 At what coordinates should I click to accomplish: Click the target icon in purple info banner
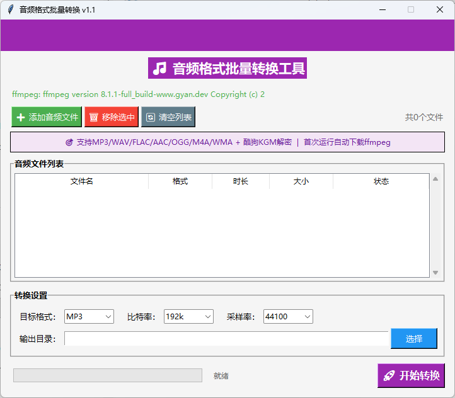coord(69,142)
